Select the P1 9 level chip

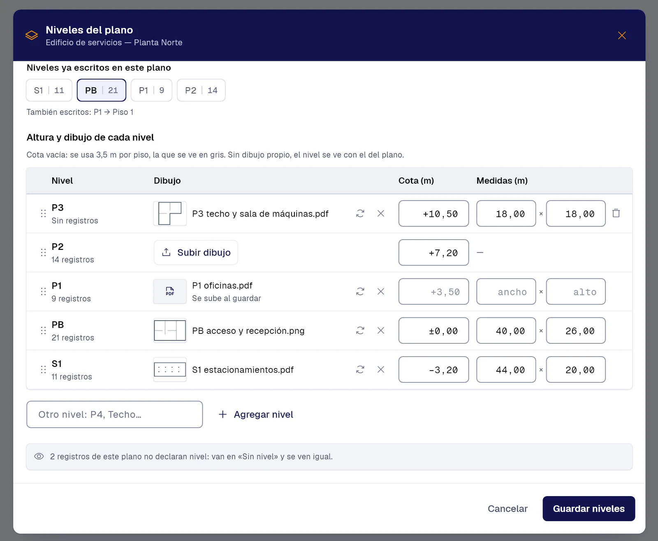[x=151, y=90]
